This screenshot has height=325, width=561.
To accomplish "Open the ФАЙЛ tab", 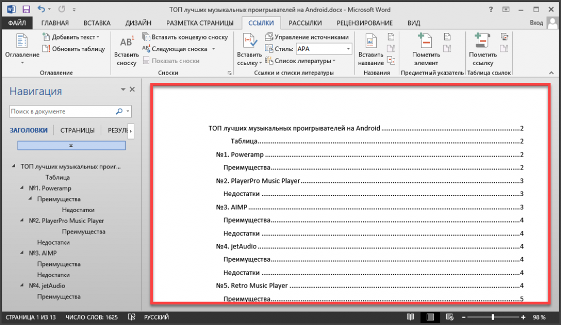I will pyautogui.click(x=17, y=23).
